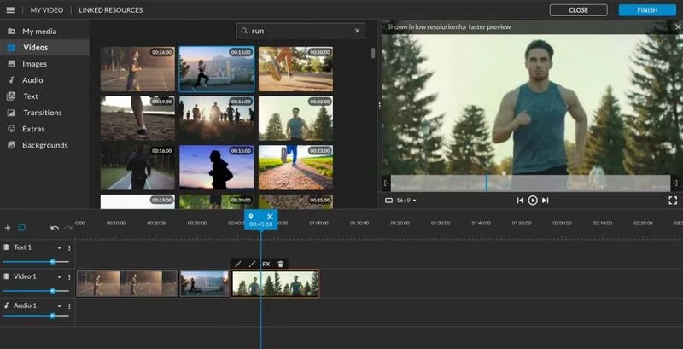
Task: Delete selected clip with trash icon
Action: click(281, 264)
